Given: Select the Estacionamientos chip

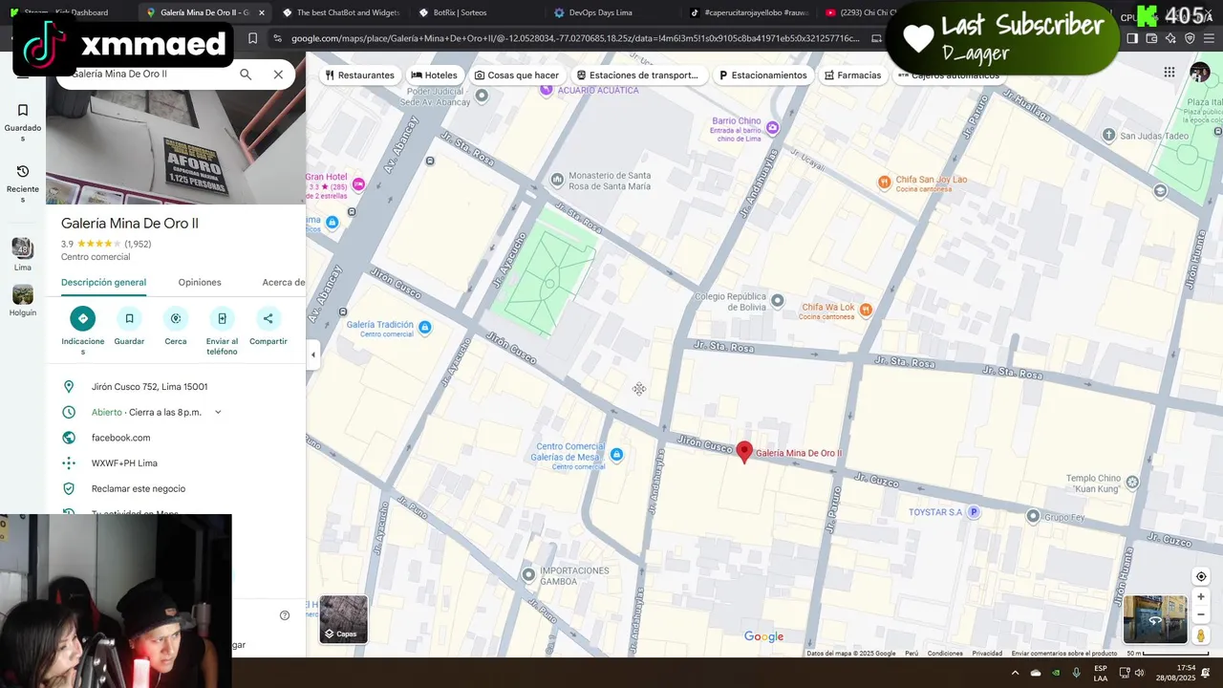Looking at the screenshot, I should click(x=763, y=75).
